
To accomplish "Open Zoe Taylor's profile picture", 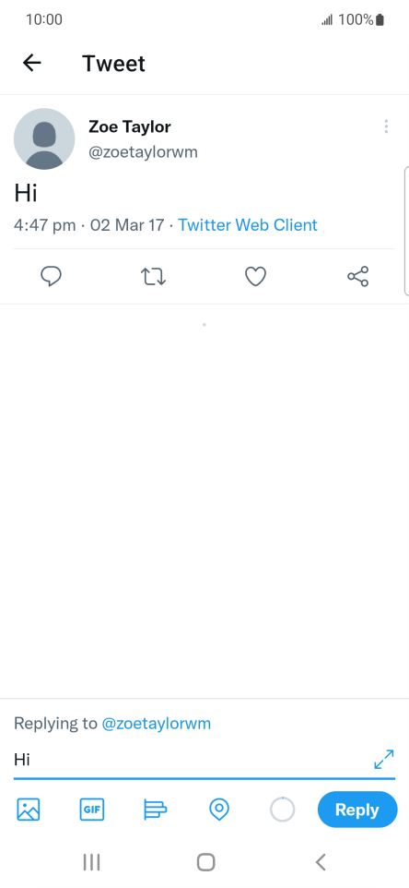I will (44, 138).
